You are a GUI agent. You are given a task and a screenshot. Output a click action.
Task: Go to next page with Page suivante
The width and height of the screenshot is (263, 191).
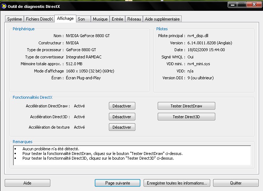[118, 183]
